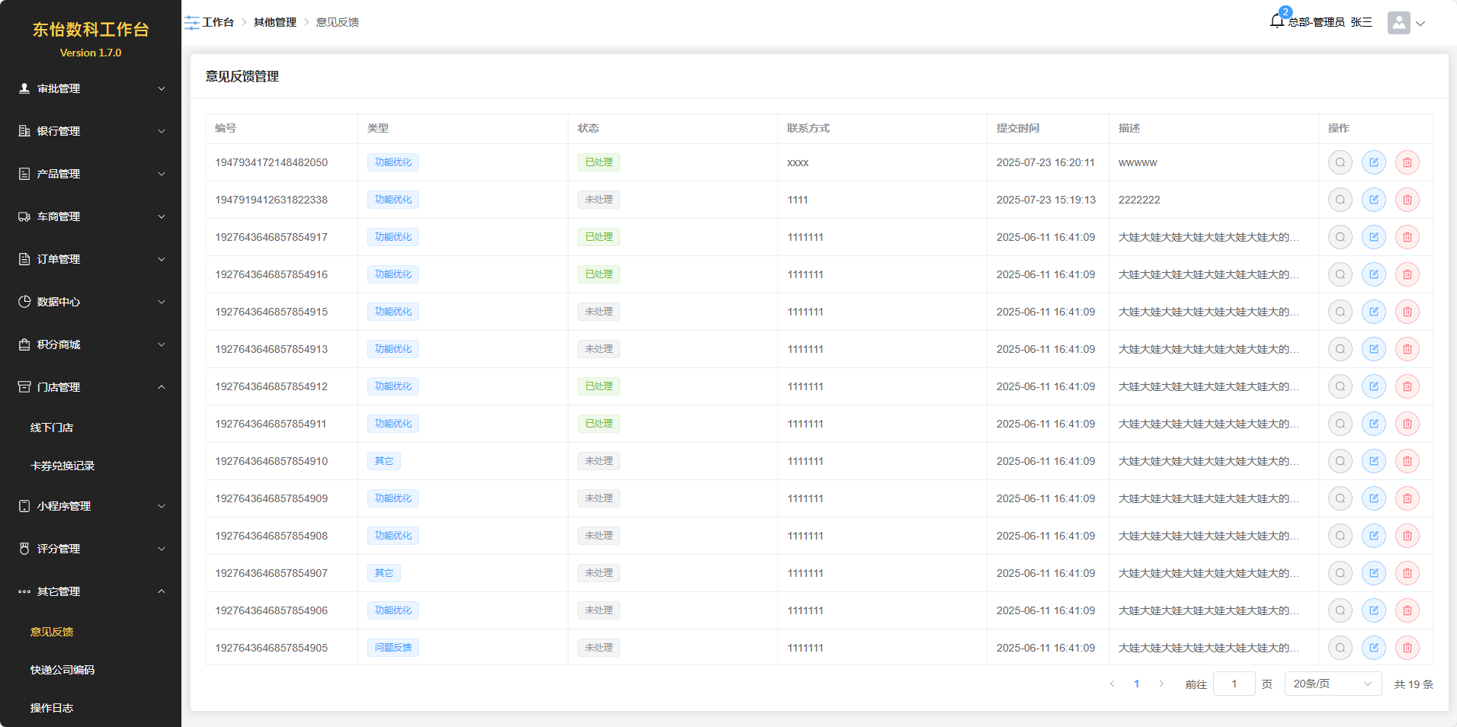Click page number 1 in pagination

click(1136, 684)
